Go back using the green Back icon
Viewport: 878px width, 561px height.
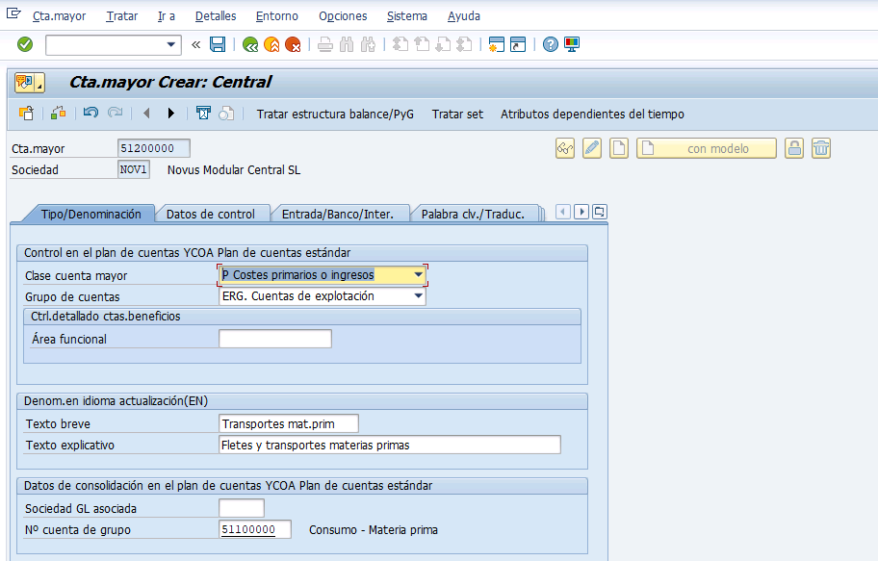250,44
